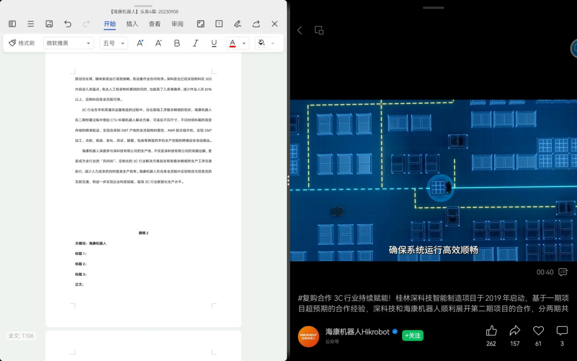Image resolution: width=577 pixels, height=361 pixels.
Task: Open the outline list icon in editor
Action: click(x=31, y=24)
